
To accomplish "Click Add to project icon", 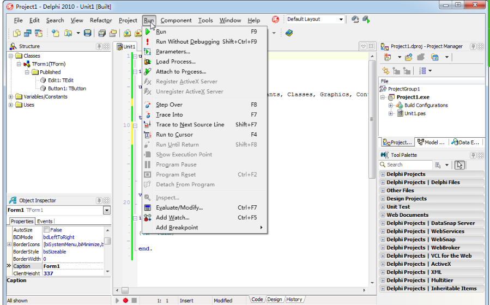I will pos(409,57).
